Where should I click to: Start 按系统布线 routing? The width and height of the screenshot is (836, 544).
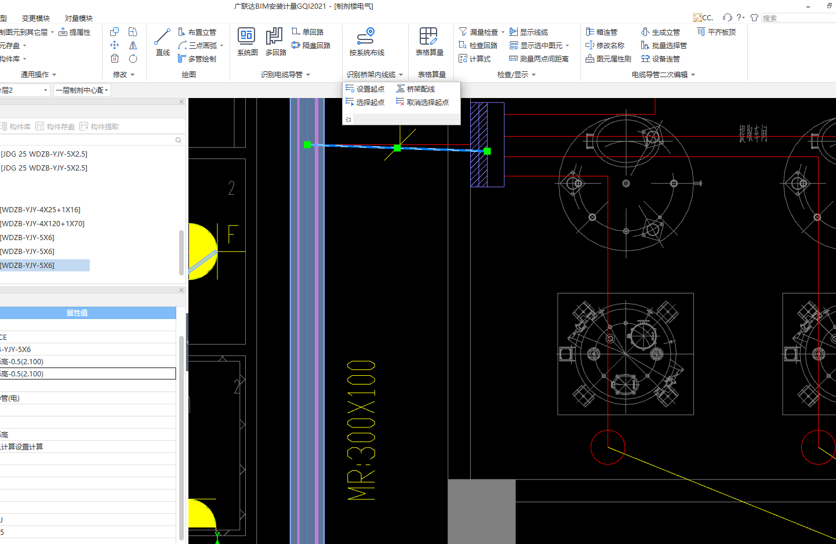(x=366, y=42)
